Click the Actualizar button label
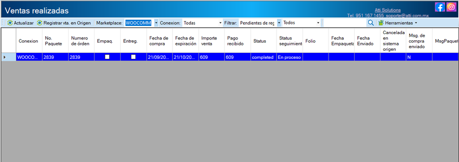This screenshot has height=162, width=459. pos(24,23)
